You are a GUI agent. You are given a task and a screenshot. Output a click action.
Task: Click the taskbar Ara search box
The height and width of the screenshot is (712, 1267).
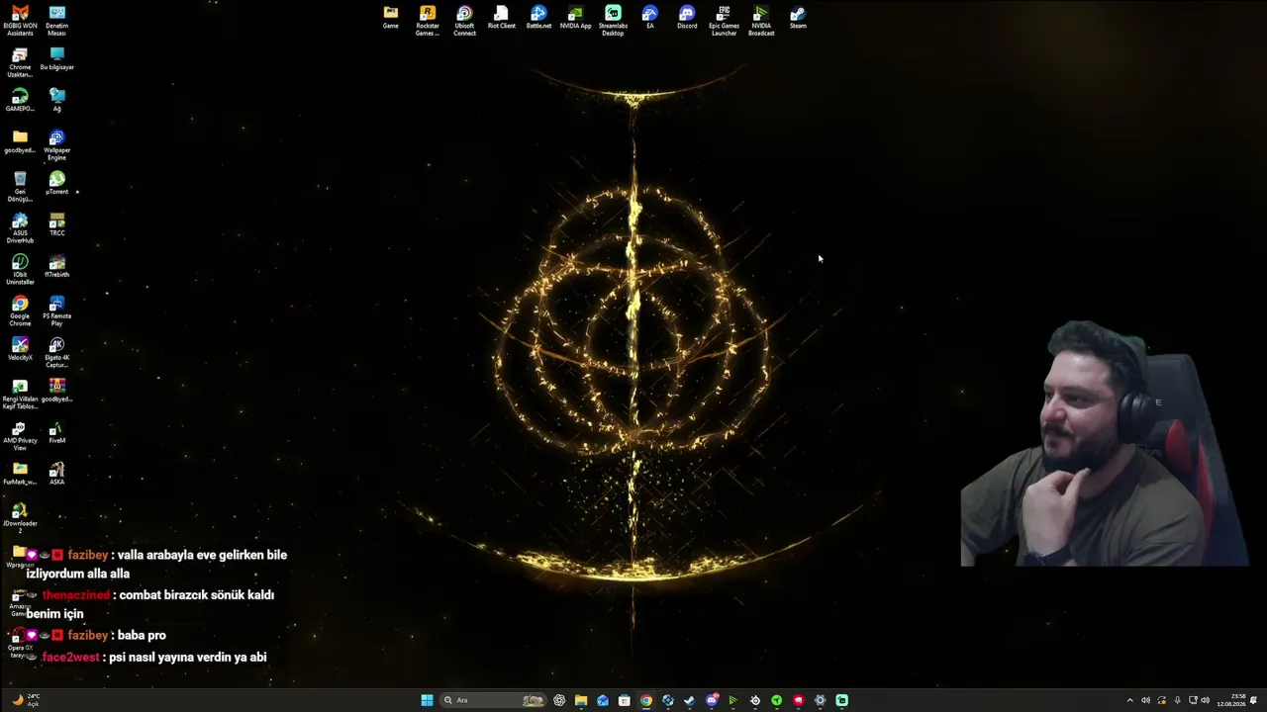click(494, 700)
